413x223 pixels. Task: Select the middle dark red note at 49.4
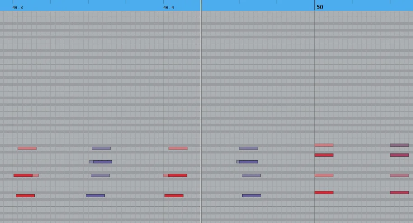178,175
